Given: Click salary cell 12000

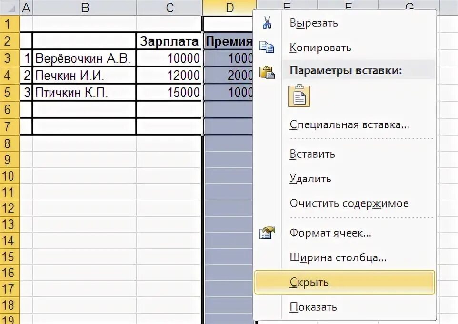Looking at the screenshot, I should pos(169,75).
